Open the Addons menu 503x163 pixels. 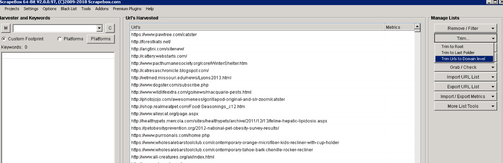(102, 9)
